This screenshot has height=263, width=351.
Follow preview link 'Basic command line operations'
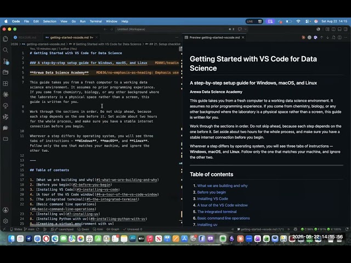pos(223,218)
